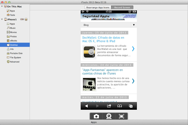Open the Safari bookmarks book icon
Screen dimensions: 188x125
click(120, 106)
